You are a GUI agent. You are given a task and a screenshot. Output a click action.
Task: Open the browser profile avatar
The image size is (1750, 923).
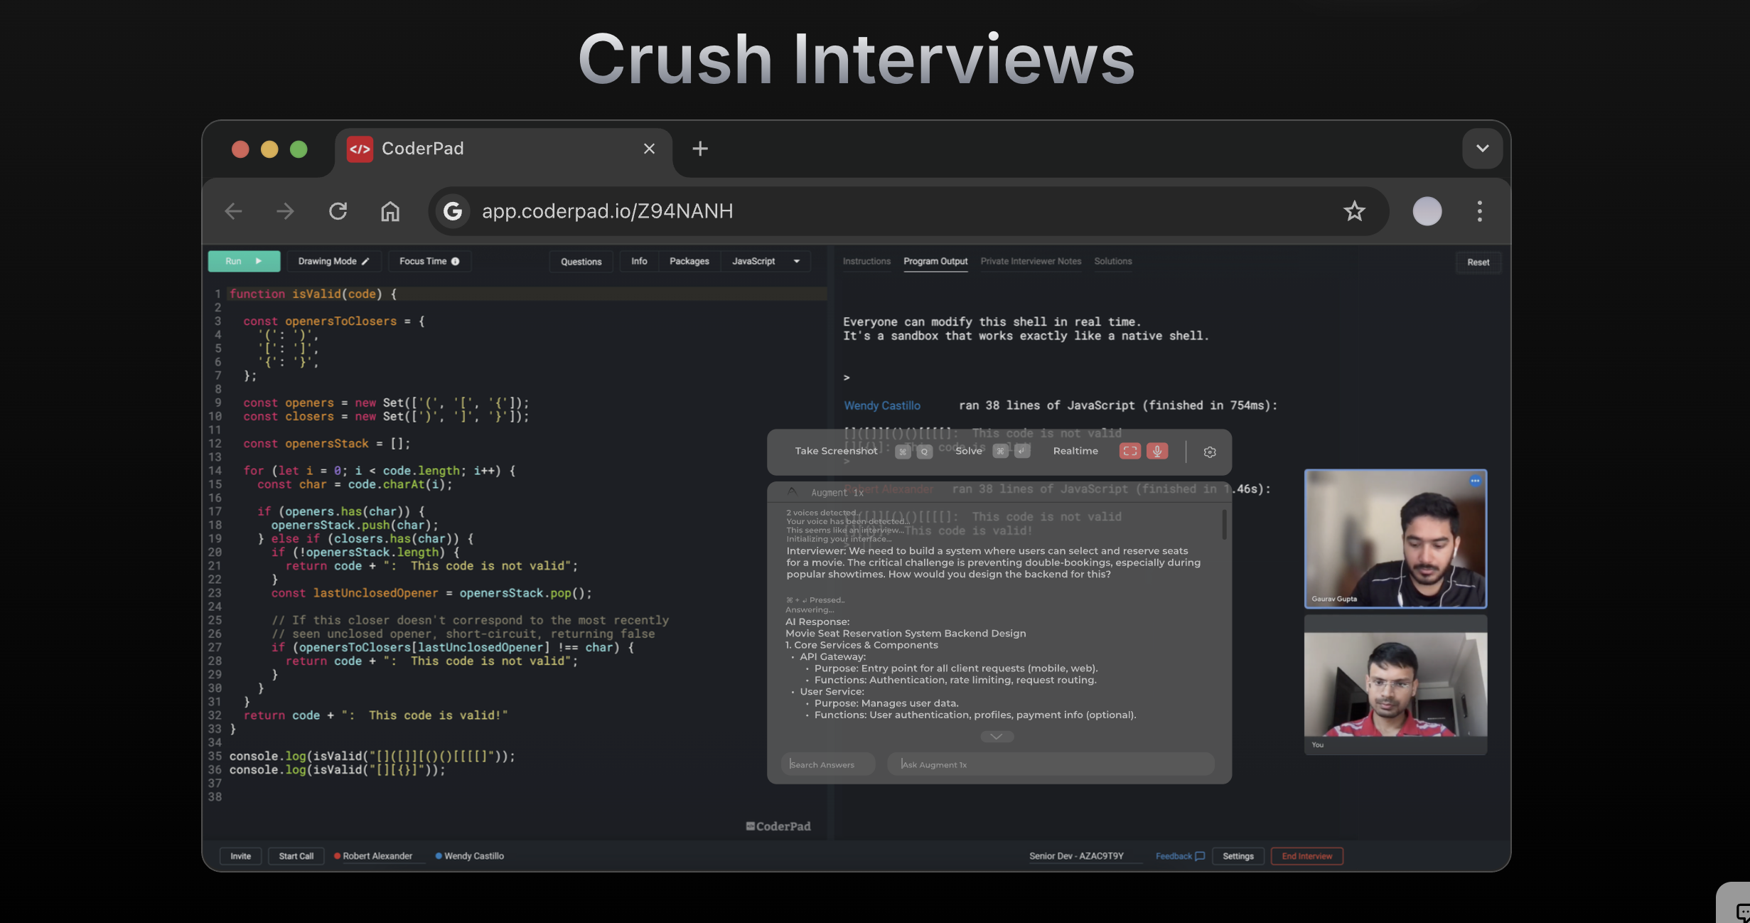click(x=1427, y=211)
